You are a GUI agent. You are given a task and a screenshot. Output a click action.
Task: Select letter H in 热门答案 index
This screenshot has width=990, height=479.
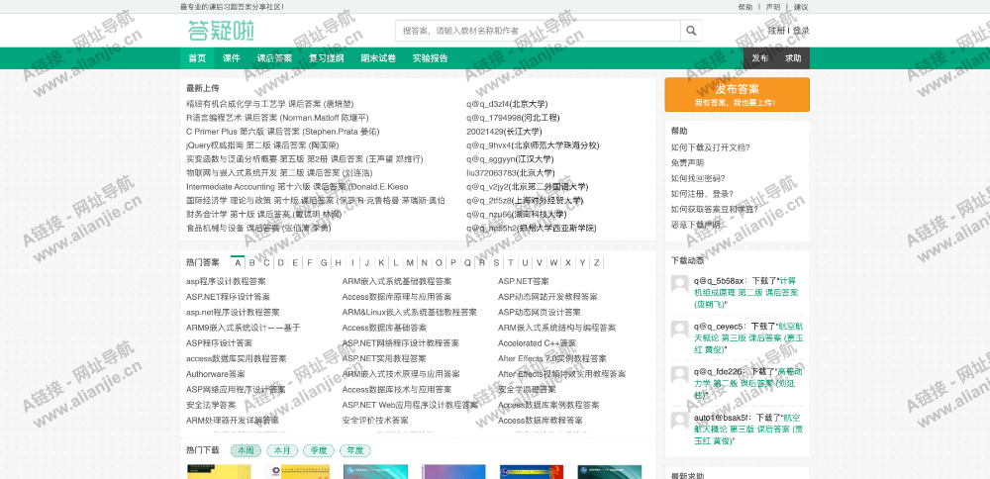(339, 262)
